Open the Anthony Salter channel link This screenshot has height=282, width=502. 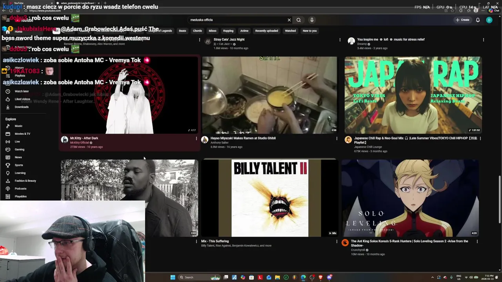(219, 143)
